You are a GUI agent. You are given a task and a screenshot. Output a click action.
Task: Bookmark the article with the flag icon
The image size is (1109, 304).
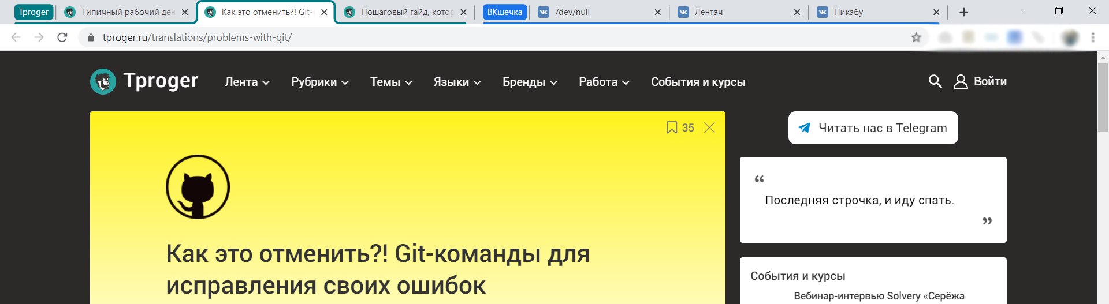(671, 127)
